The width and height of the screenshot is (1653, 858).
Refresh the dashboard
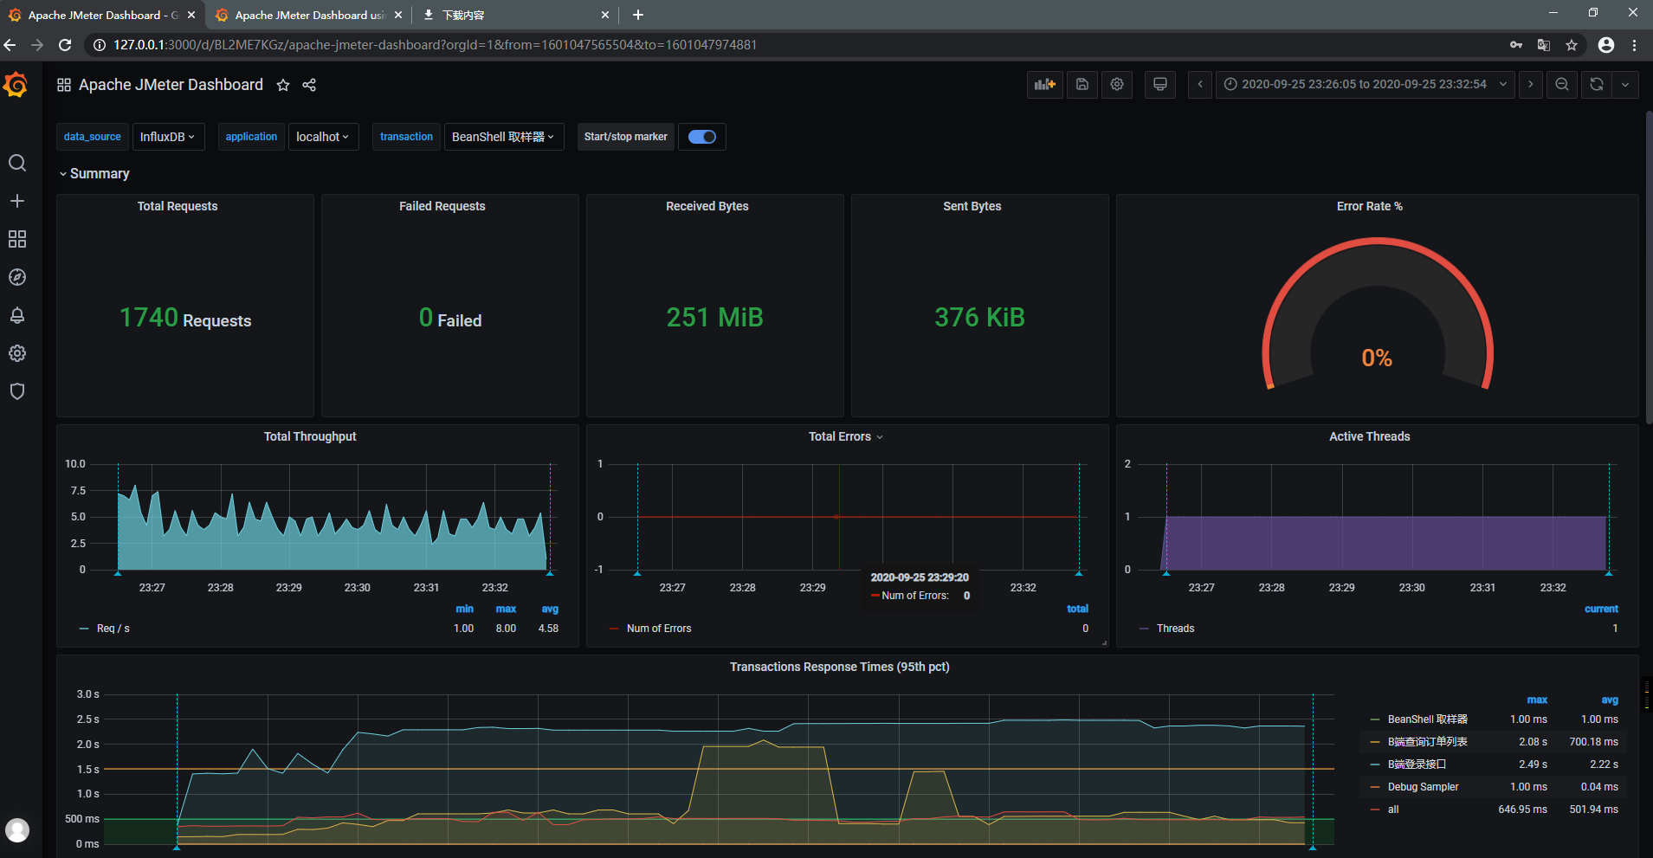point(1597,84)
